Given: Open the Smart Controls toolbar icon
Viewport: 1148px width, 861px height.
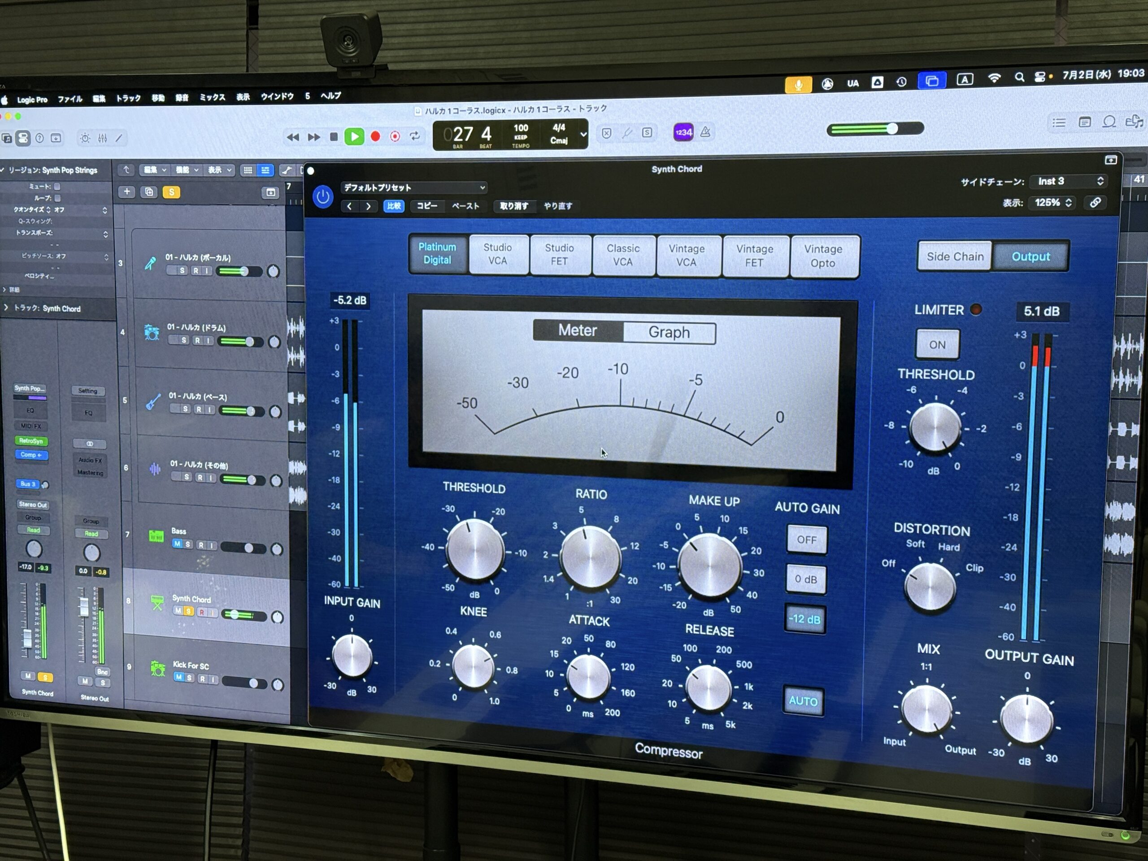Looking at the screenshot, I should (x=85, y=138).
